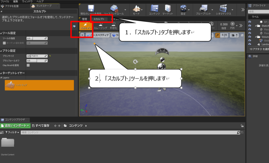Save the current level with the floppy icon
Viewport: 269px width, 163px height.
click(91, 8)
